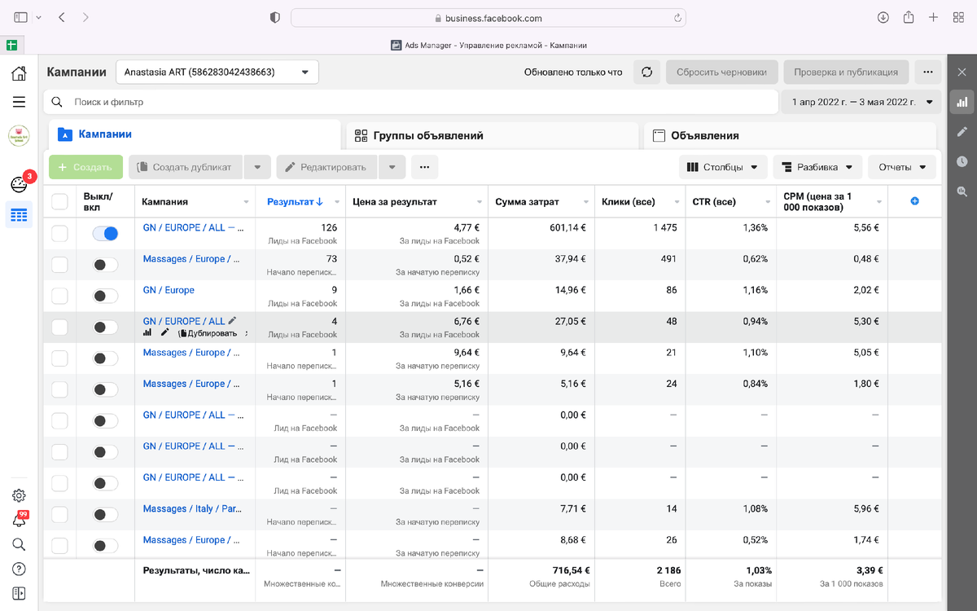Click Safari share icon
The image size is (977, 611).
point(909,17)
